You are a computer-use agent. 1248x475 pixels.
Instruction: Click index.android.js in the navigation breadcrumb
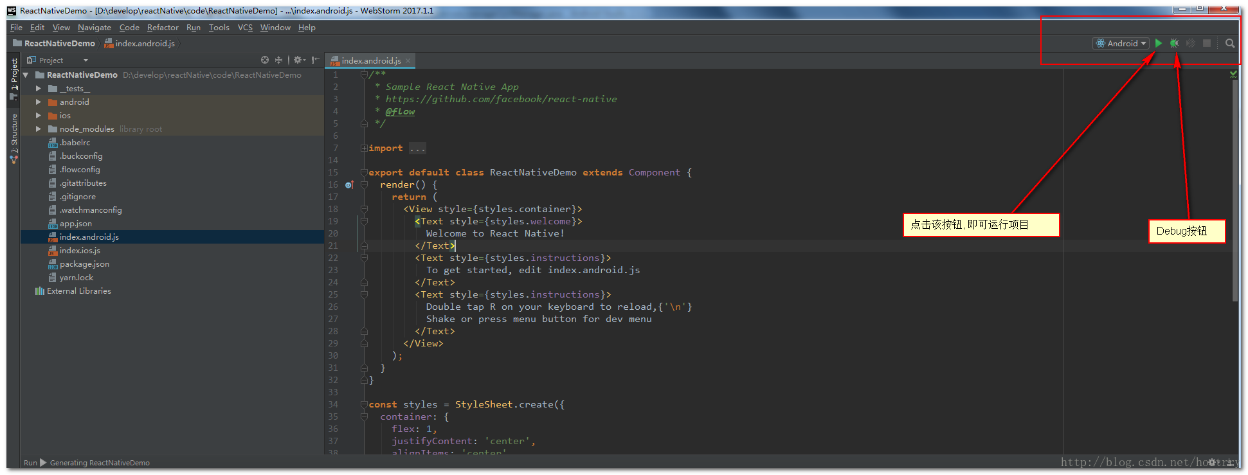tap(140, 43)
